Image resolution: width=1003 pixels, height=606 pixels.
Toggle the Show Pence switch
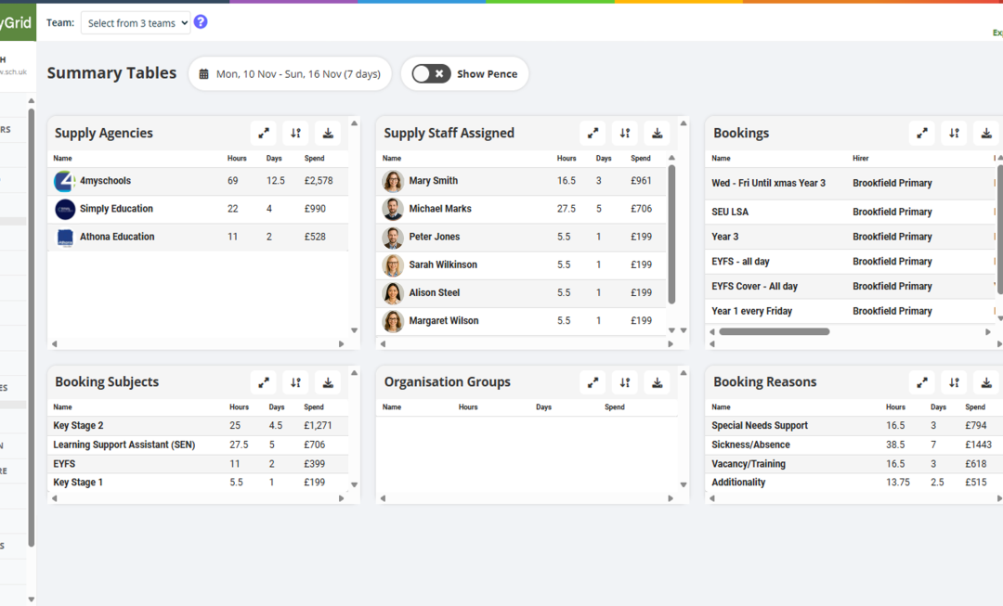tap(431, 74)
